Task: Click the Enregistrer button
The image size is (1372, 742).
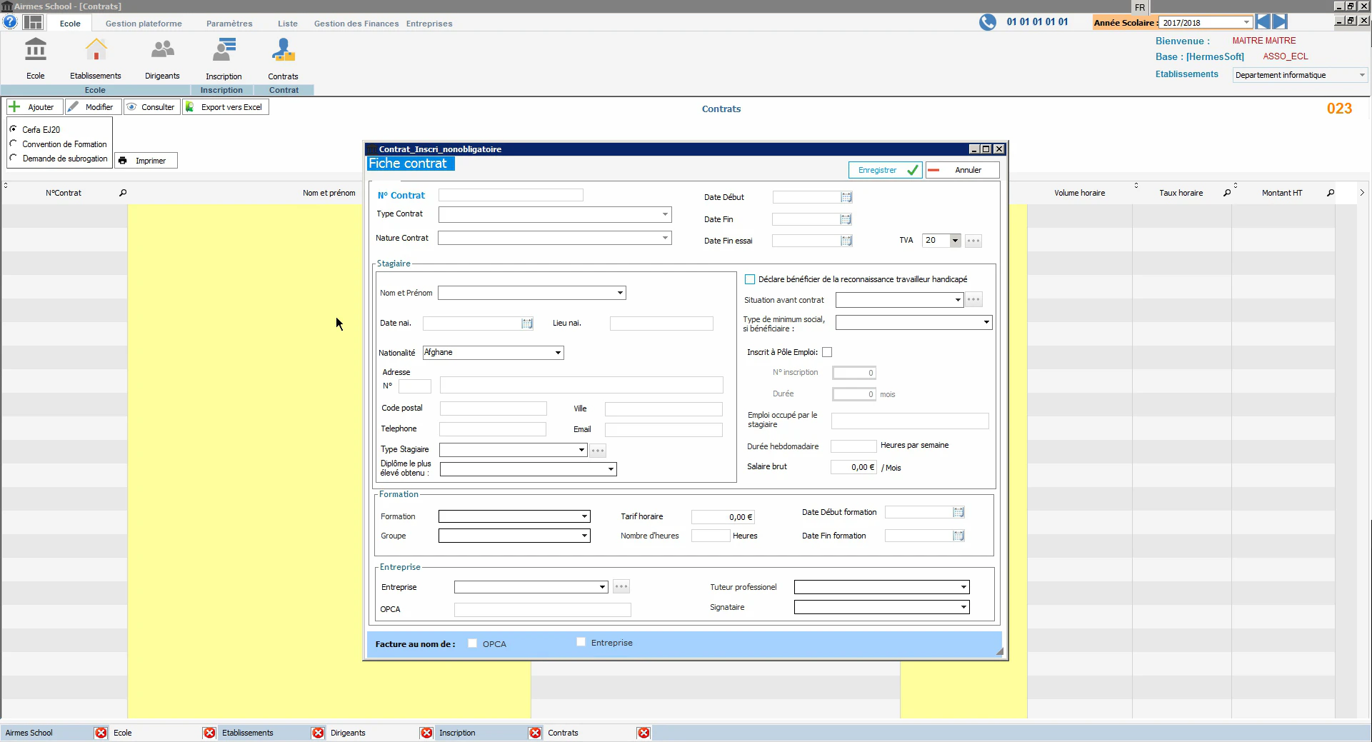Action: click(x=886, y=170)
